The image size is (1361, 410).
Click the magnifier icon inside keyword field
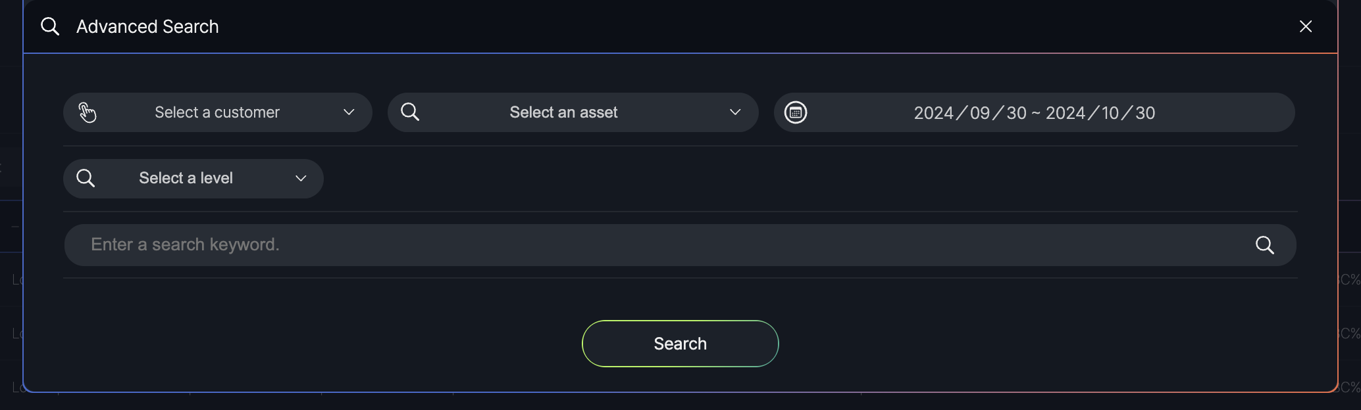[1264, 245]
